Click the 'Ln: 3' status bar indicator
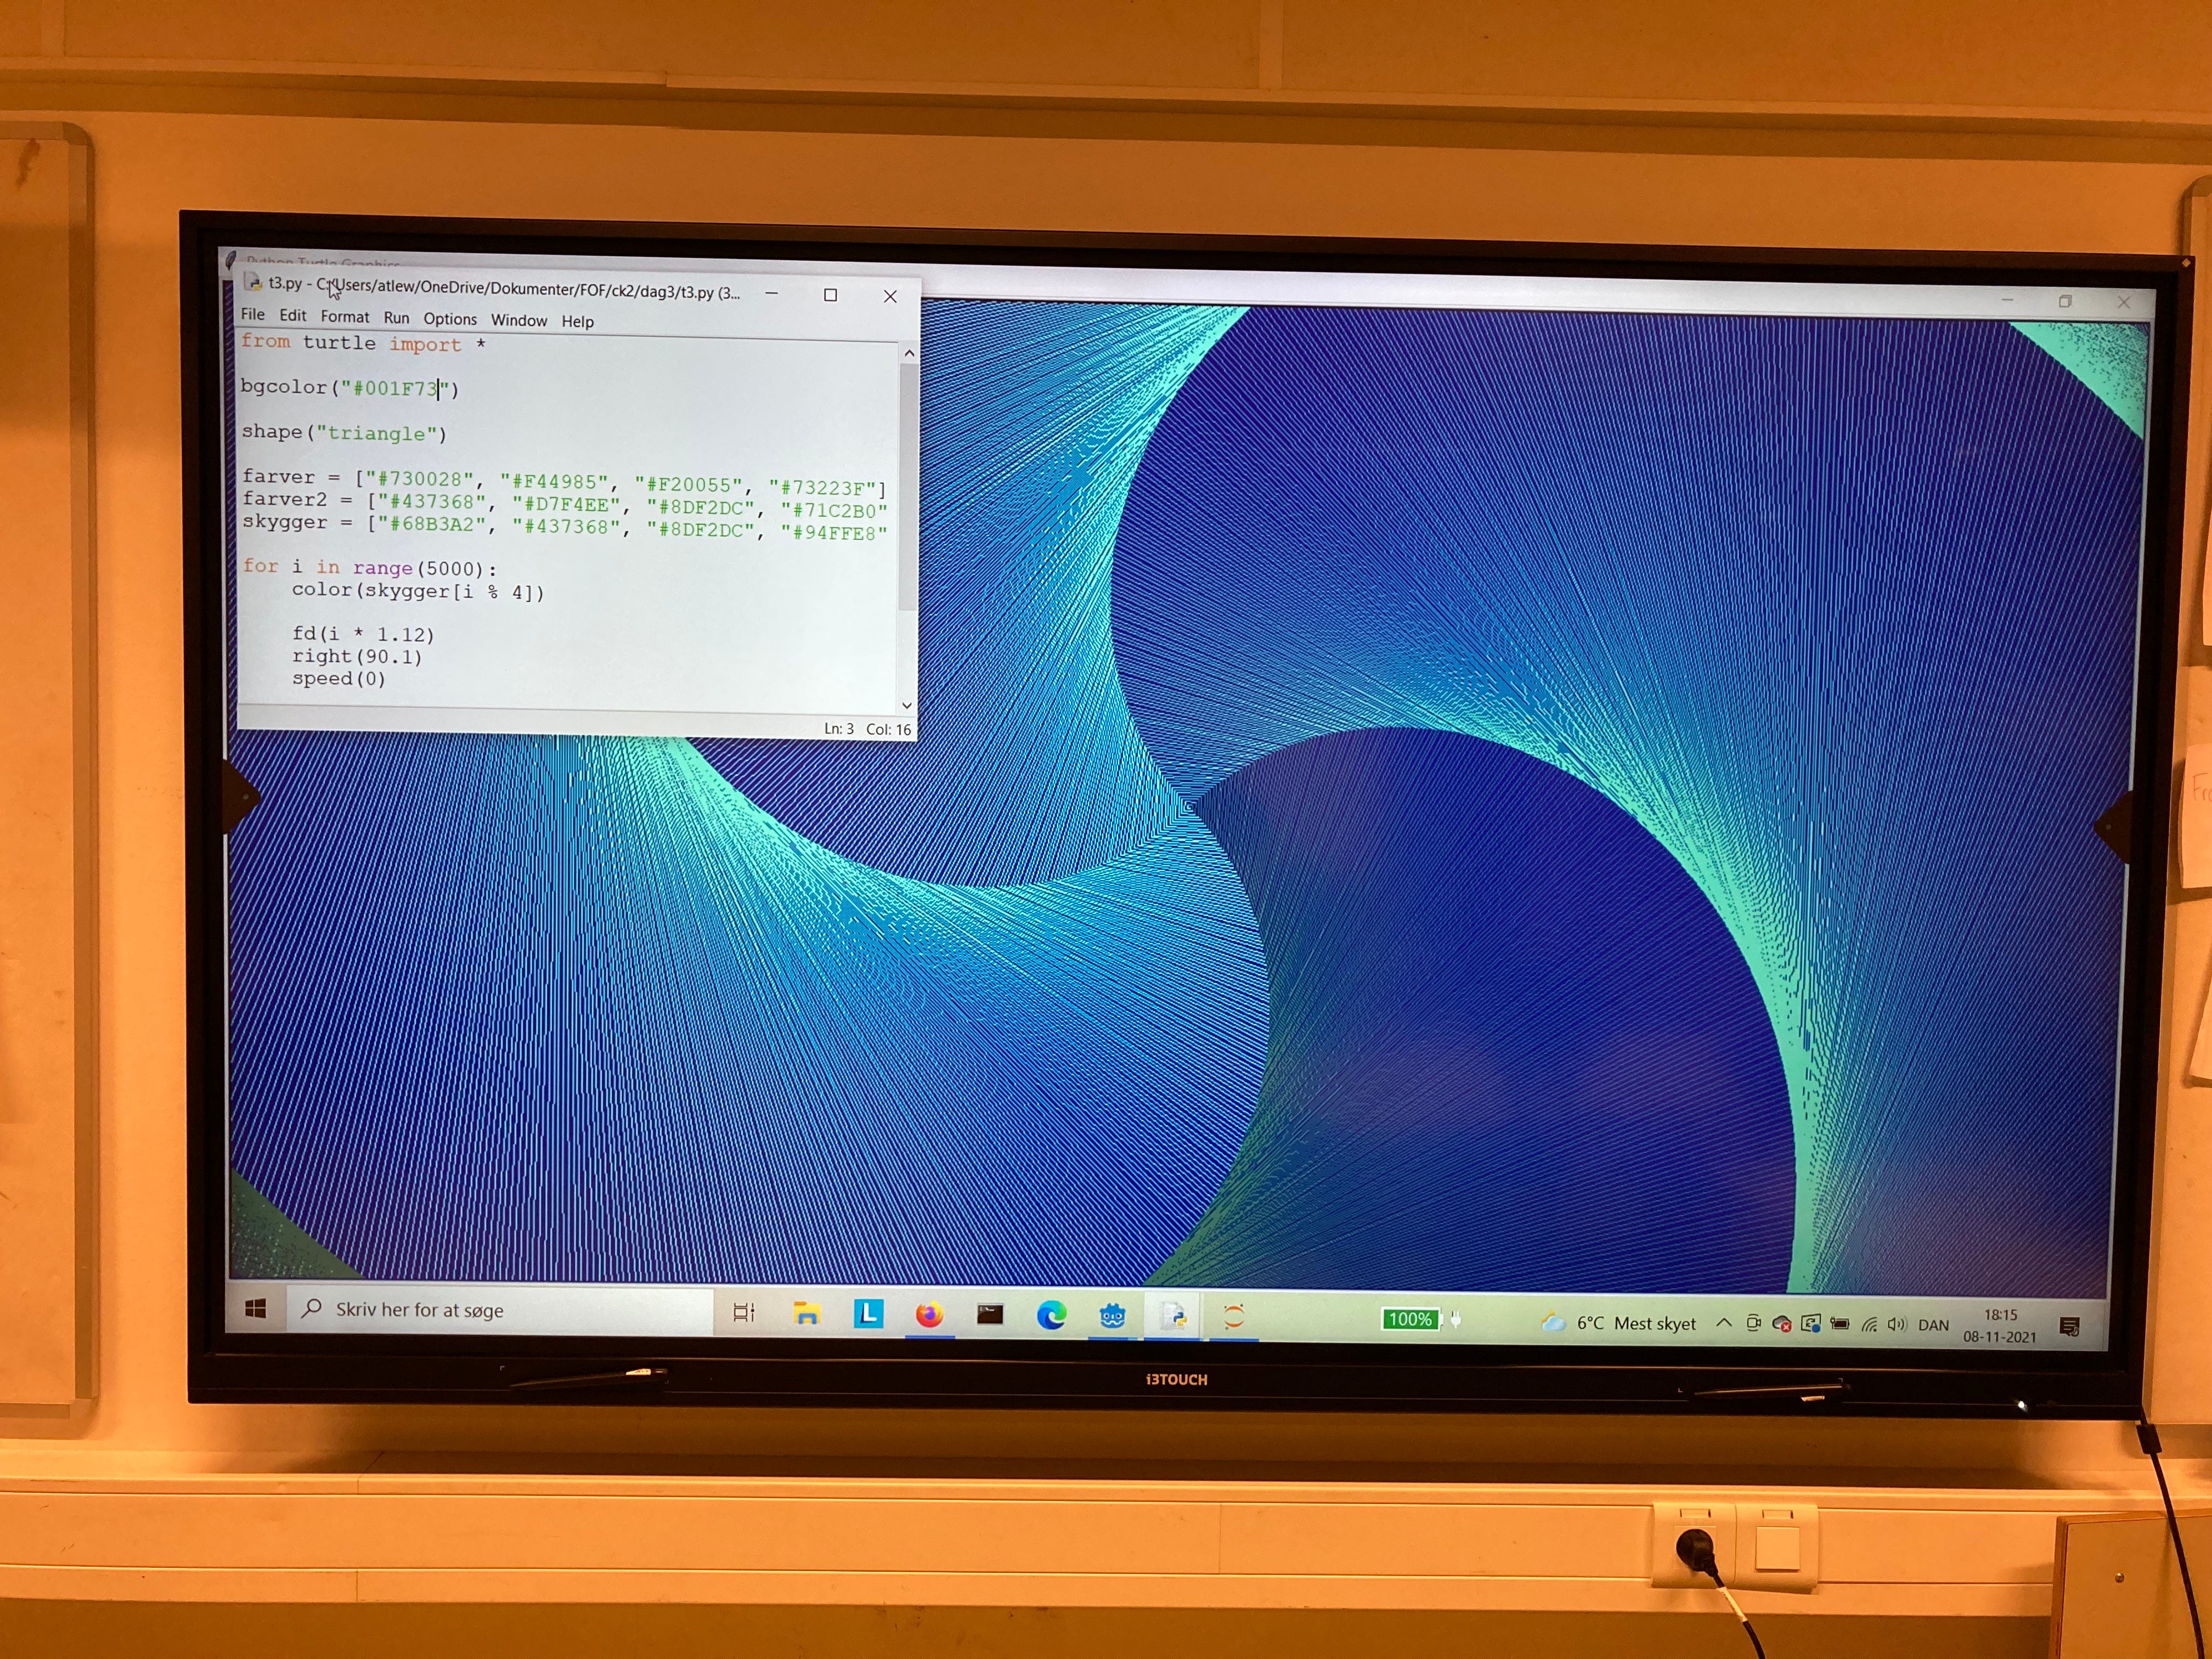 coord(839,729)
